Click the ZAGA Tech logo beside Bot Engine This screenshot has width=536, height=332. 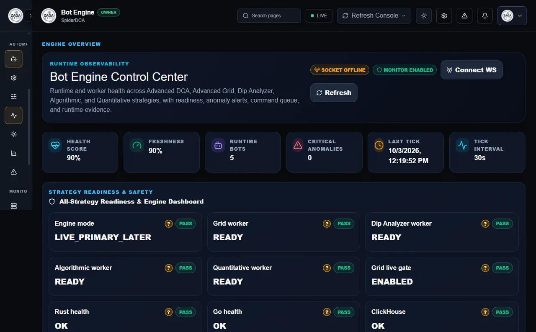coord(49,15)
